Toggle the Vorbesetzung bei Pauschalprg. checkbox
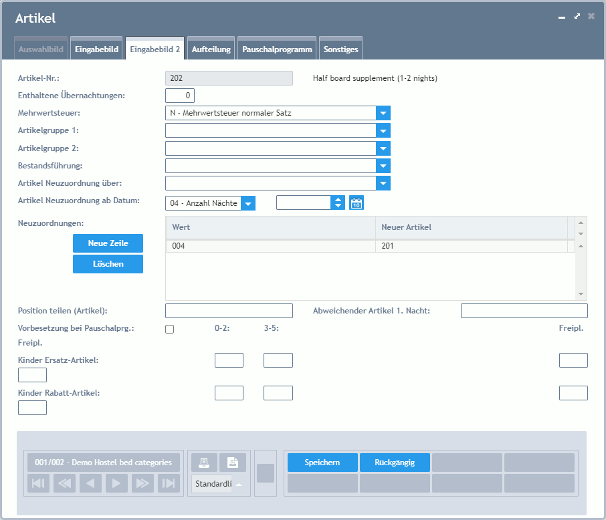This screenshot has width=606, height=520. pyautogui.click(x=170, y=329)
